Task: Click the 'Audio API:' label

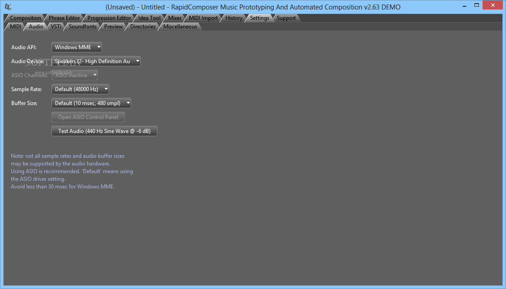Action: pyautogui.click(x=24, y=47)
